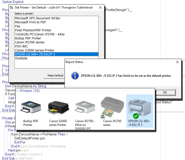The width and height of the screenshot is (185, 160).
Task: Click the SetDefaultPrinter prn code line
Action: click(30, 138)
